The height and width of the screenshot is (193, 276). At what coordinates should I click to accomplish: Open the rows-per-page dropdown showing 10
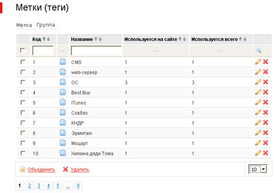tap(258, 169)
